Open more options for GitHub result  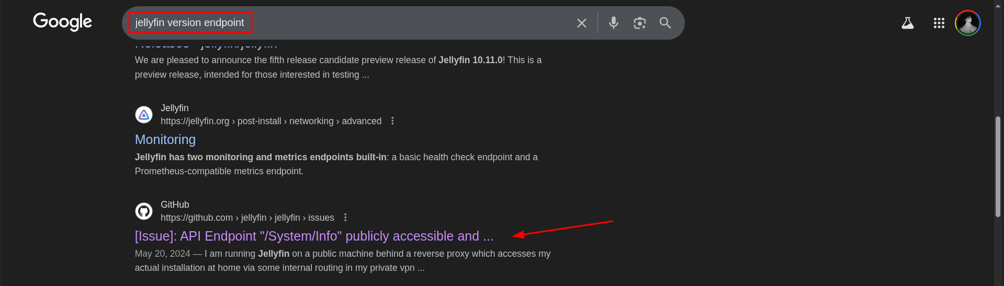pos(345,218)
